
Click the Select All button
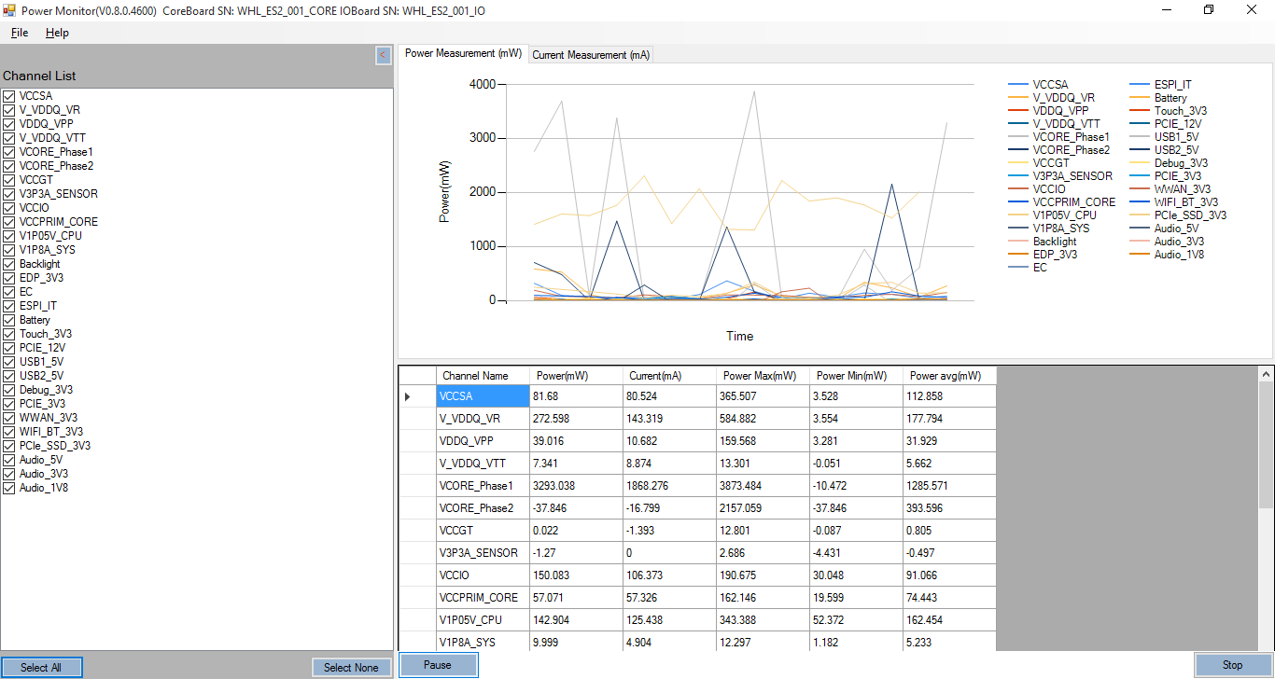pos(41,667)
